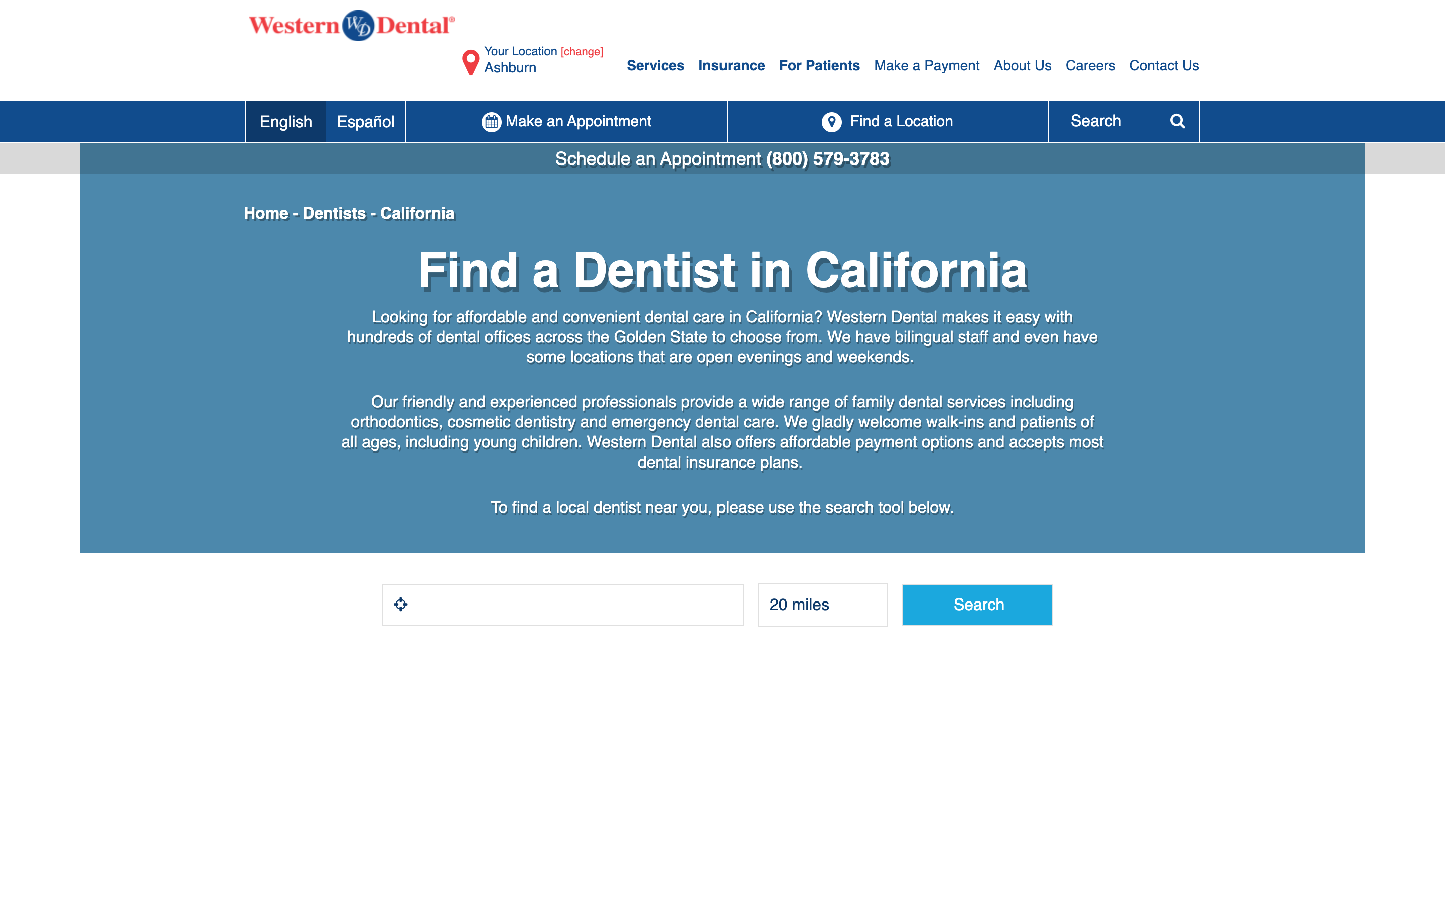Go to Make a Payment
This screenshot has width=1445, height=903.
(927, 66)
